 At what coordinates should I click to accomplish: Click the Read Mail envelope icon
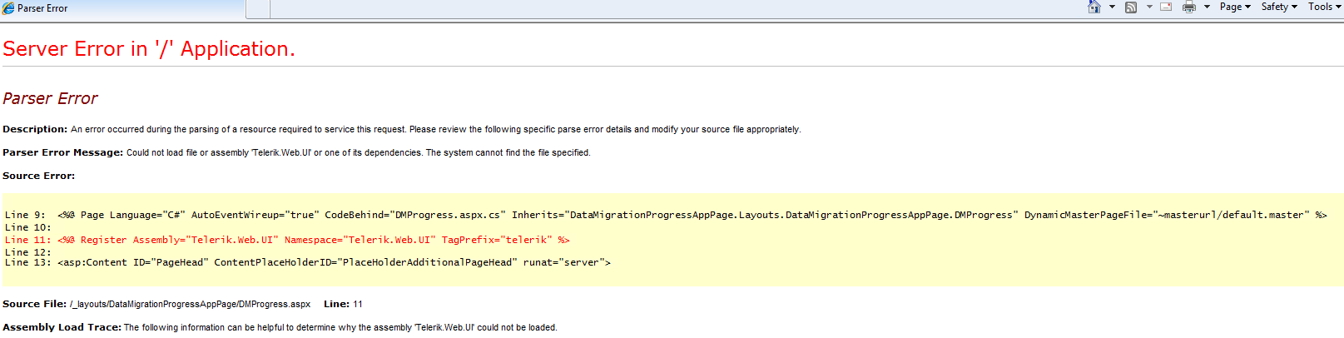[1166, 7]
